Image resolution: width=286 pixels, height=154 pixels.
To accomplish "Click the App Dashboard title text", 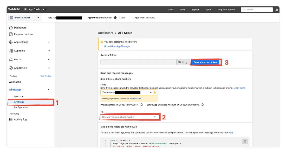I will [x=37, y=9].
